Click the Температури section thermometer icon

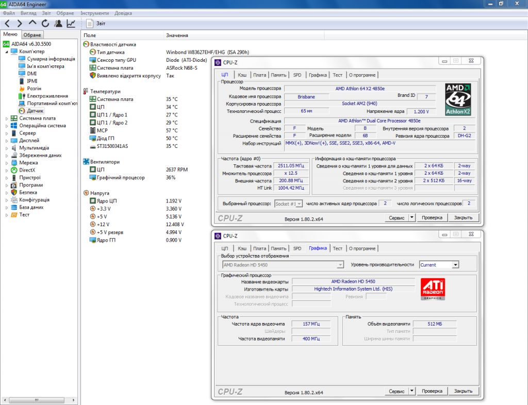click(x=86, y=91)
